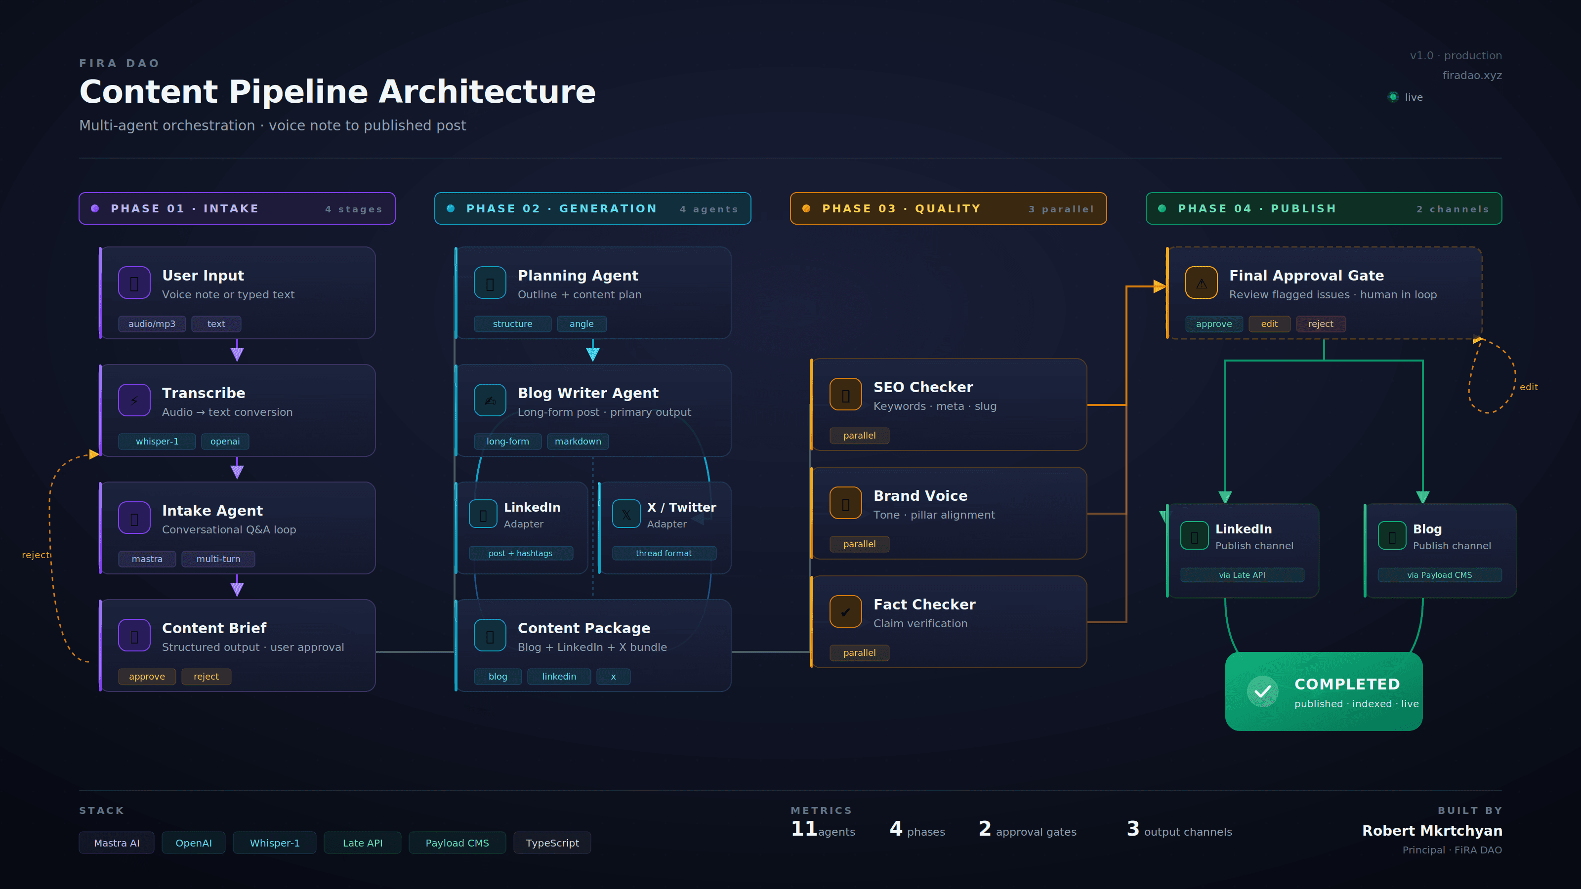Image resolution: width=1581 pixels, height=889 pixels.
Task: Click the audio/mp3 tag
Action: pyautogui.click(x=152, y=323)
